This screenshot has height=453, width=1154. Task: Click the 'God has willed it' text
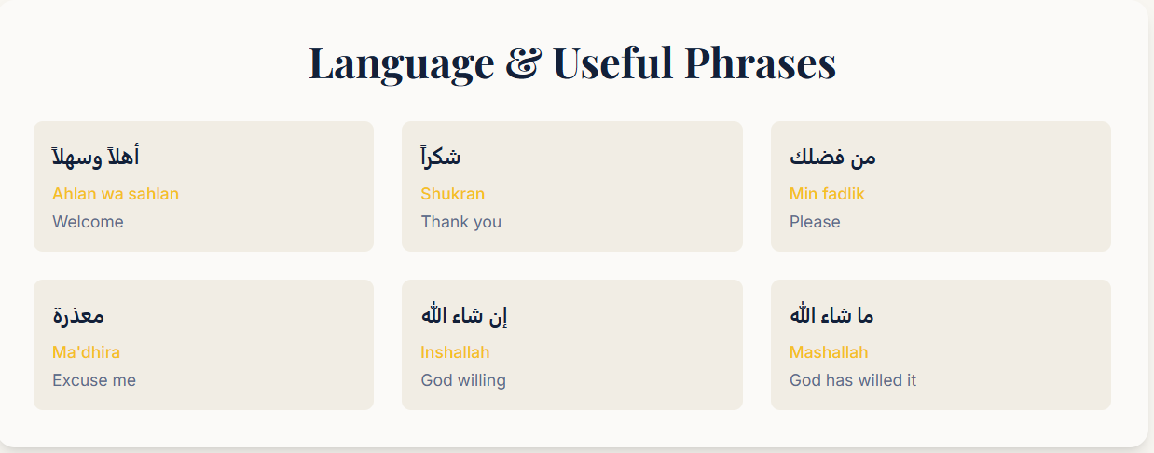[x=853, y=380]
